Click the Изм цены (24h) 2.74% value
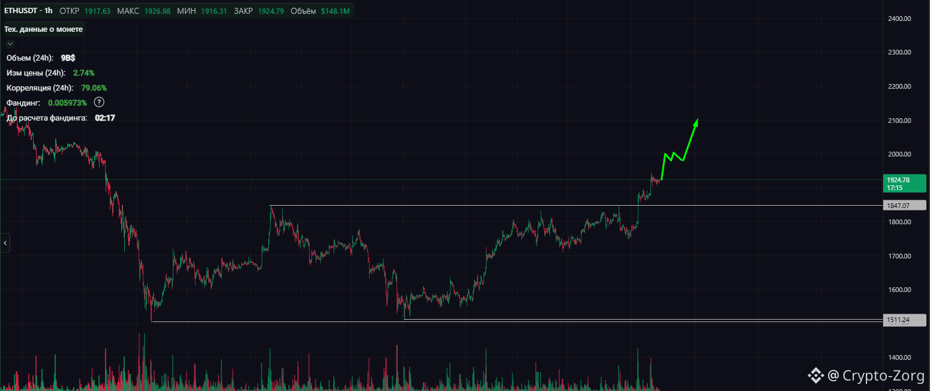 tap(83, 73)
